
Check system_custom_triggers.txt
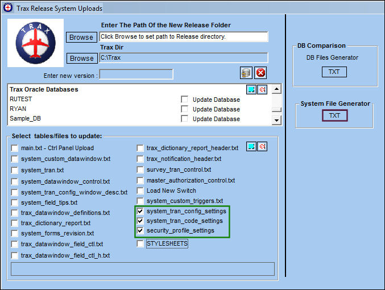[x=140, y=201]
